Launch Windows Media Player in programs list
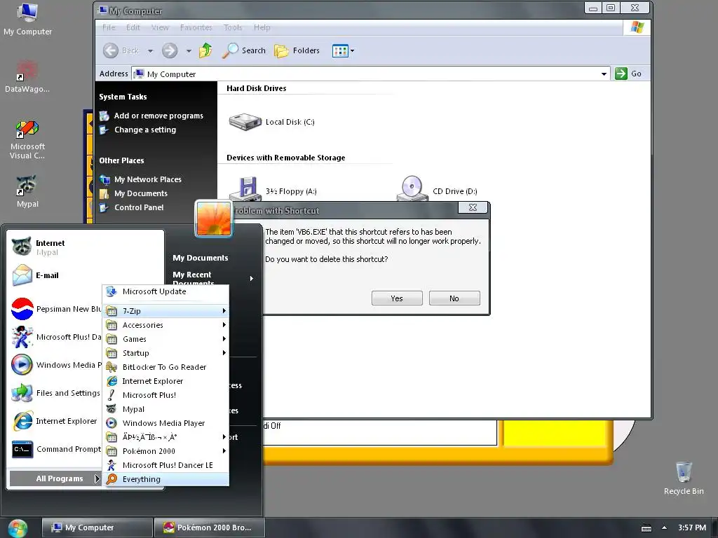718x538 pixels. [x=165, y=423]
